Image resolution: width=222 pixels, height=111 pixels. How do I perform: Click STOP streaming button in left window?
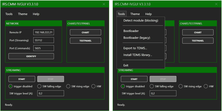[x=51, y=79]
